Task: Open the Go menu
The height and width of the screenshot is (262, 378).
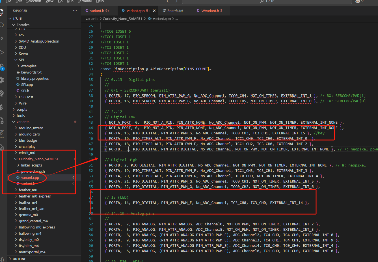Action: pos(60,1)
